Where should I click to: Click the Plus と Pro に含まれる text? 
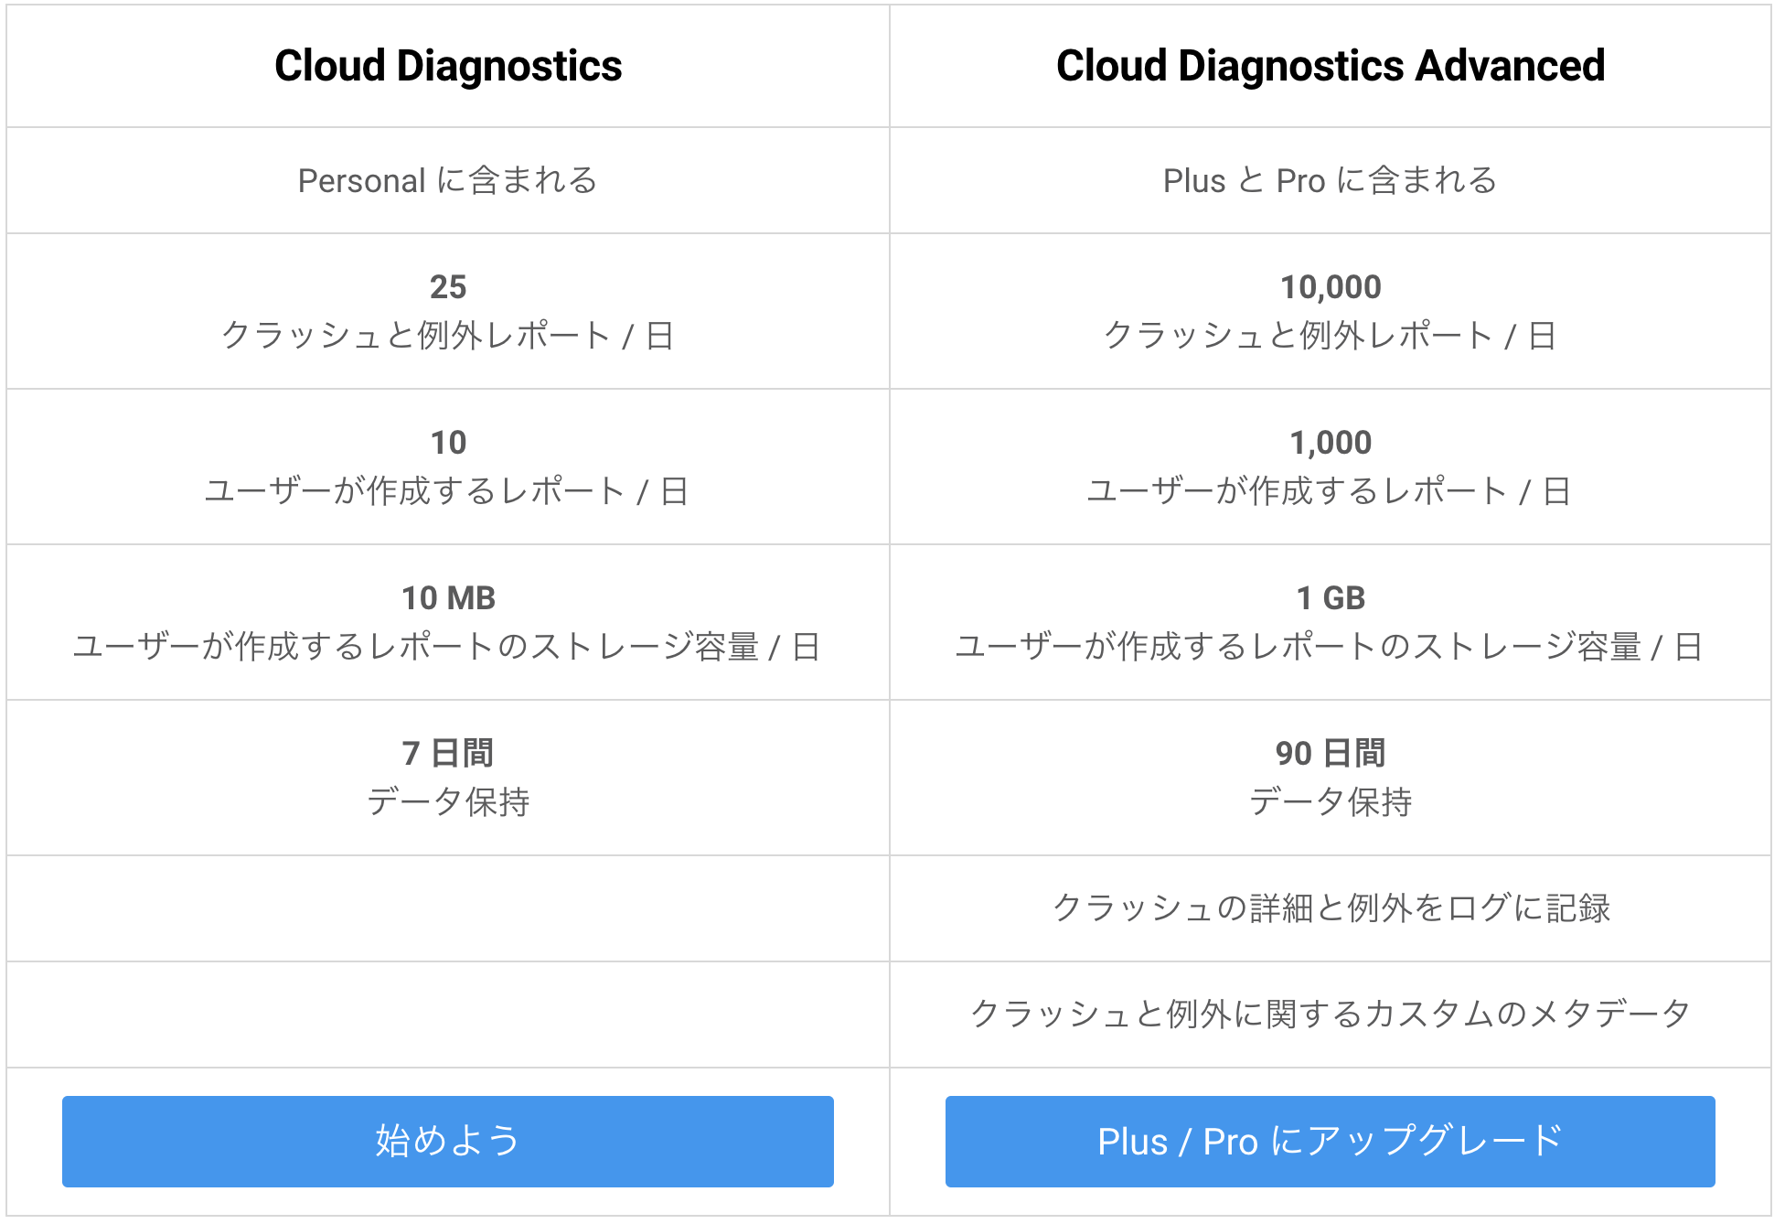point(1330,180)
